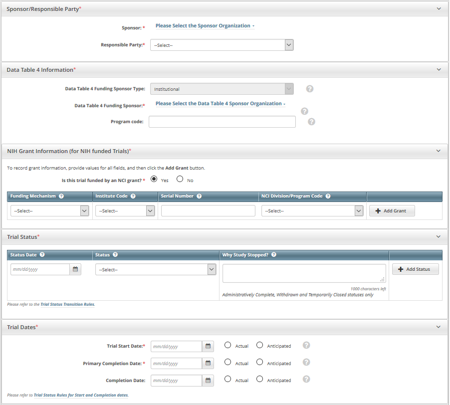Viewport: 450px width, 405px height.
Task: Open calendar picker for Trial Start Date
Action: 208,346
